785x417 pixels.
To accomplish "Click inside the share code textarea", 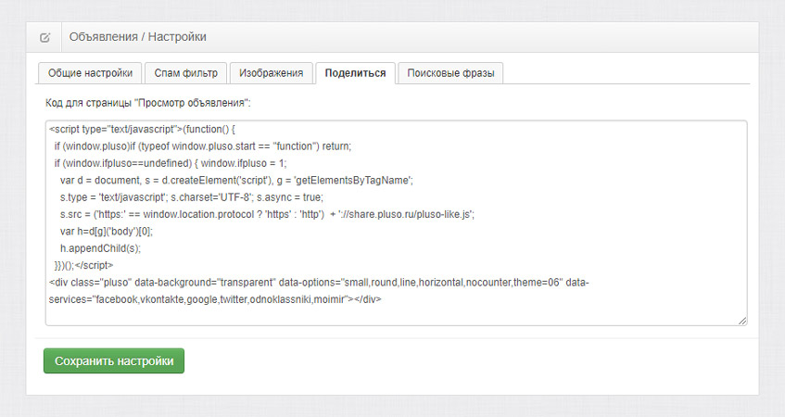I will pyautogui.click(x=396, y=222).
